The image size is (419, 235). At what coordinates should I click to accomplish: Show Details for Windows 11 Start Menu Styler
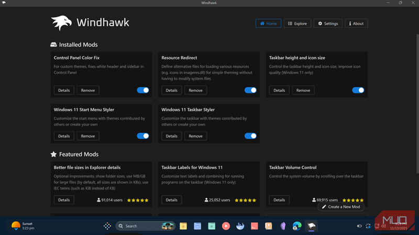pyautogui.click(x=64, y=136)
